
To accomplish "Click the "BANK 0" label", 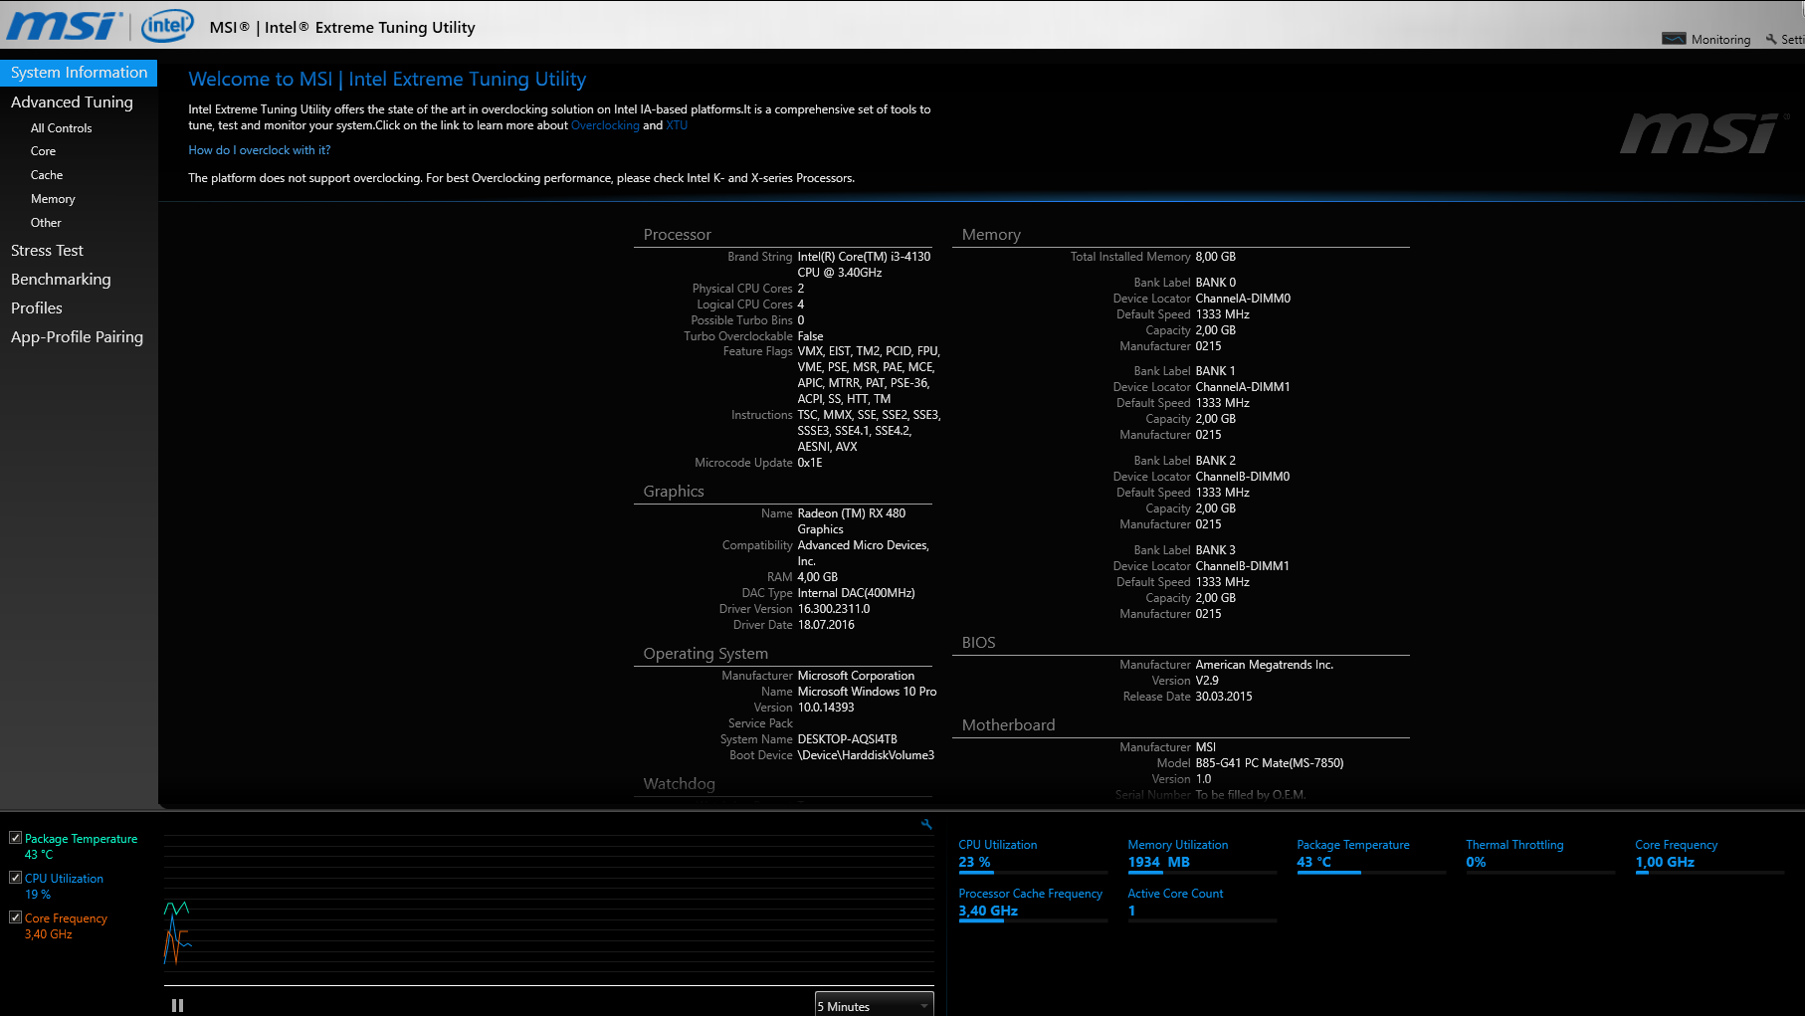I will click(x=1216, y=283).
